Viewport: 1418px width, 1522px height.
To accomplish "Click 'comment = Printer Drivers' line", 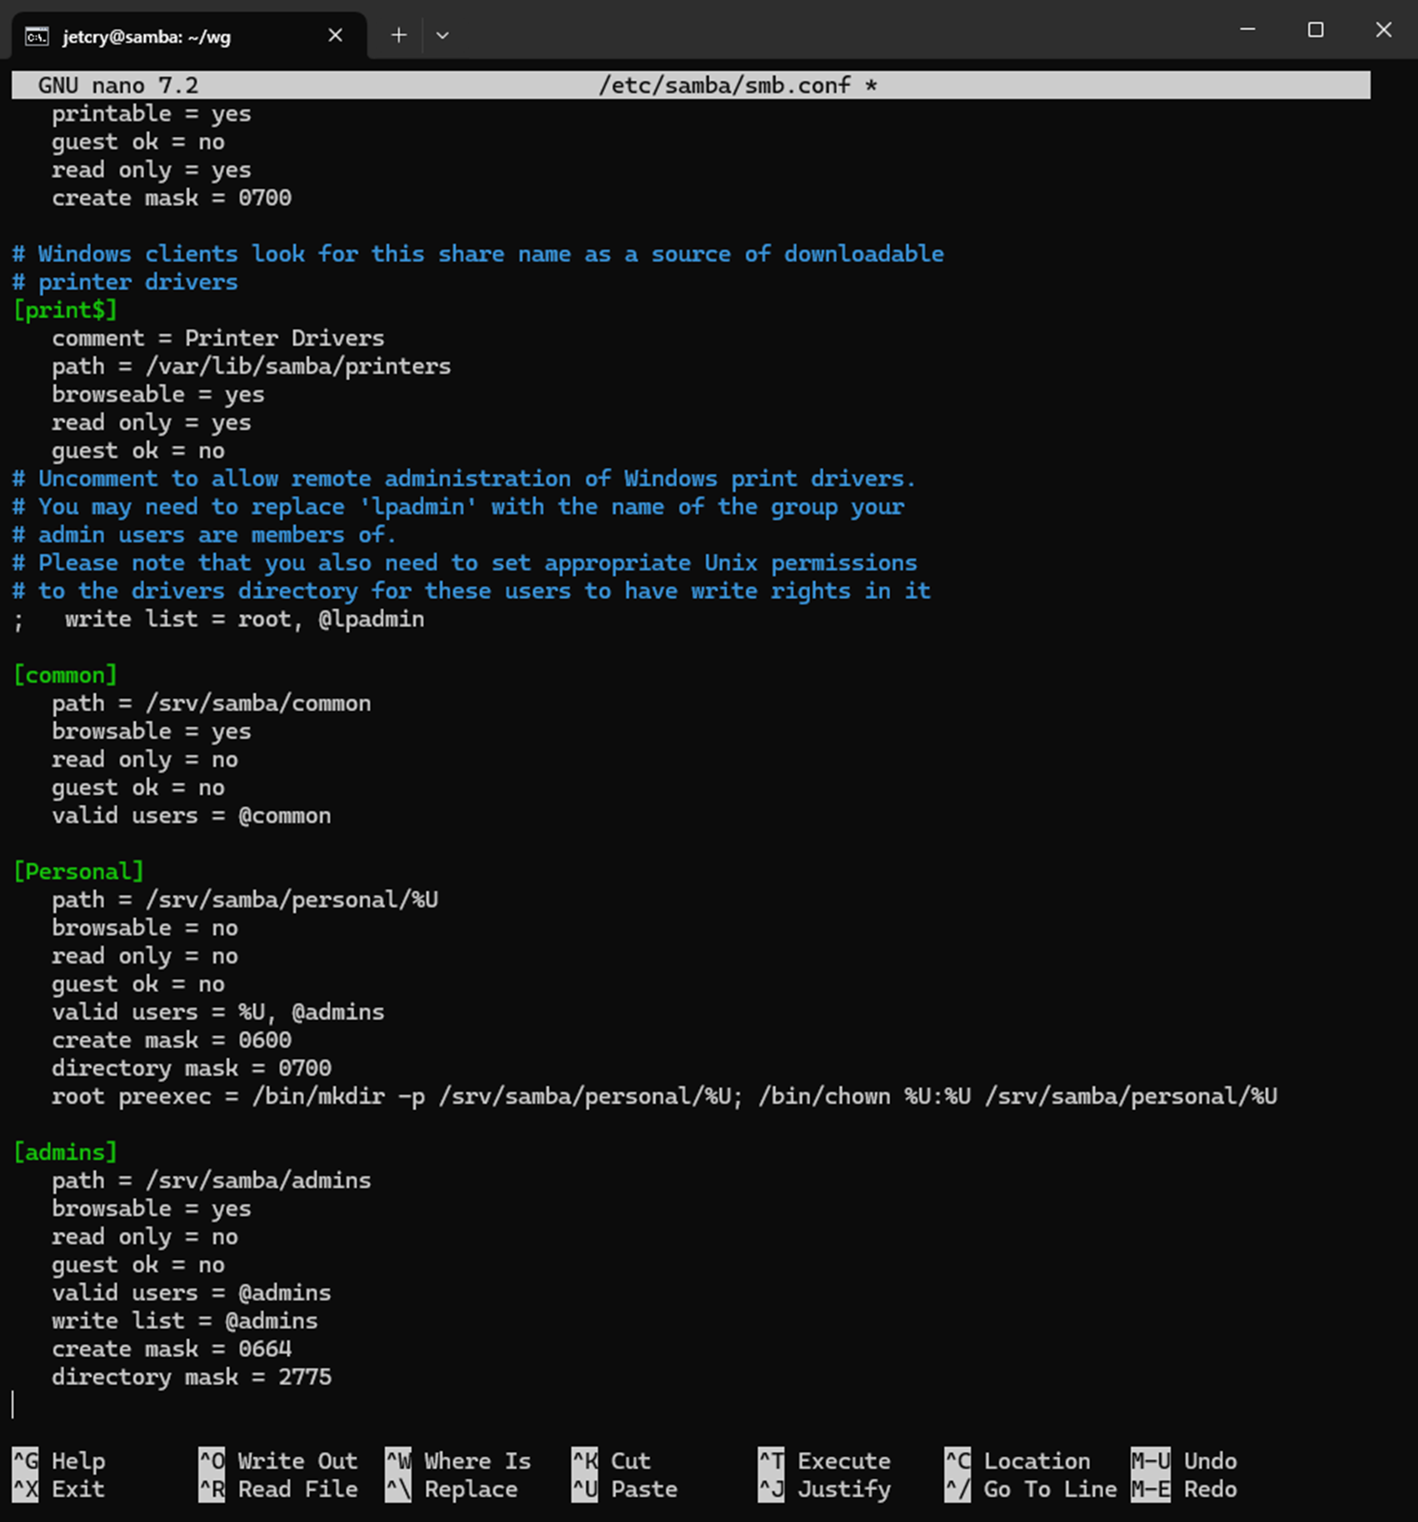I will [218, 338].
